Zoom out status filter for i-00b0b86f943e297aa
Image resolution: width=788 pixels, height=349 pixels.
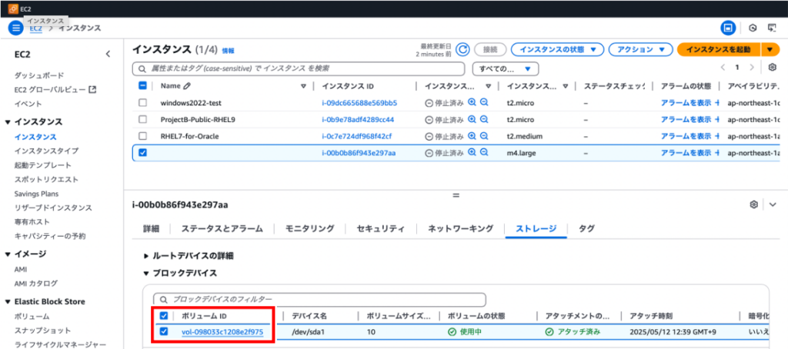pos(484,152)
